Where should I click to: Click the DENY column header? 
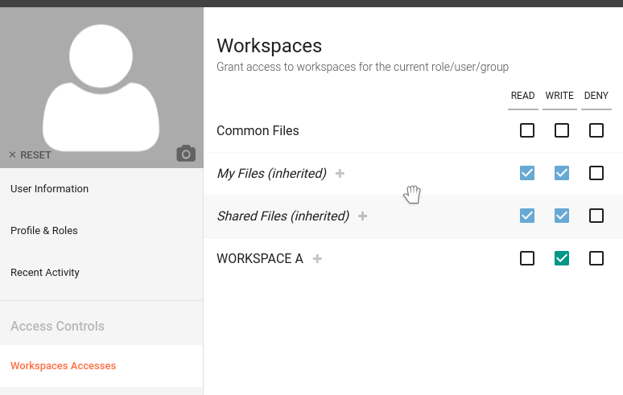click(x=596, y=96)
